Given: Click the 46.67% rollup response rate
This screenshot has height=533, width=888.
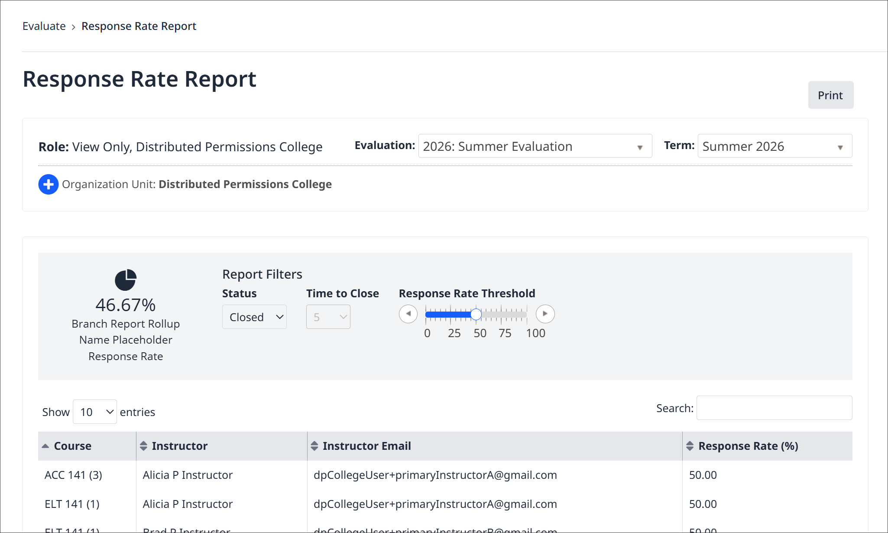Looking at the screenshot, I should pos(126,305).
